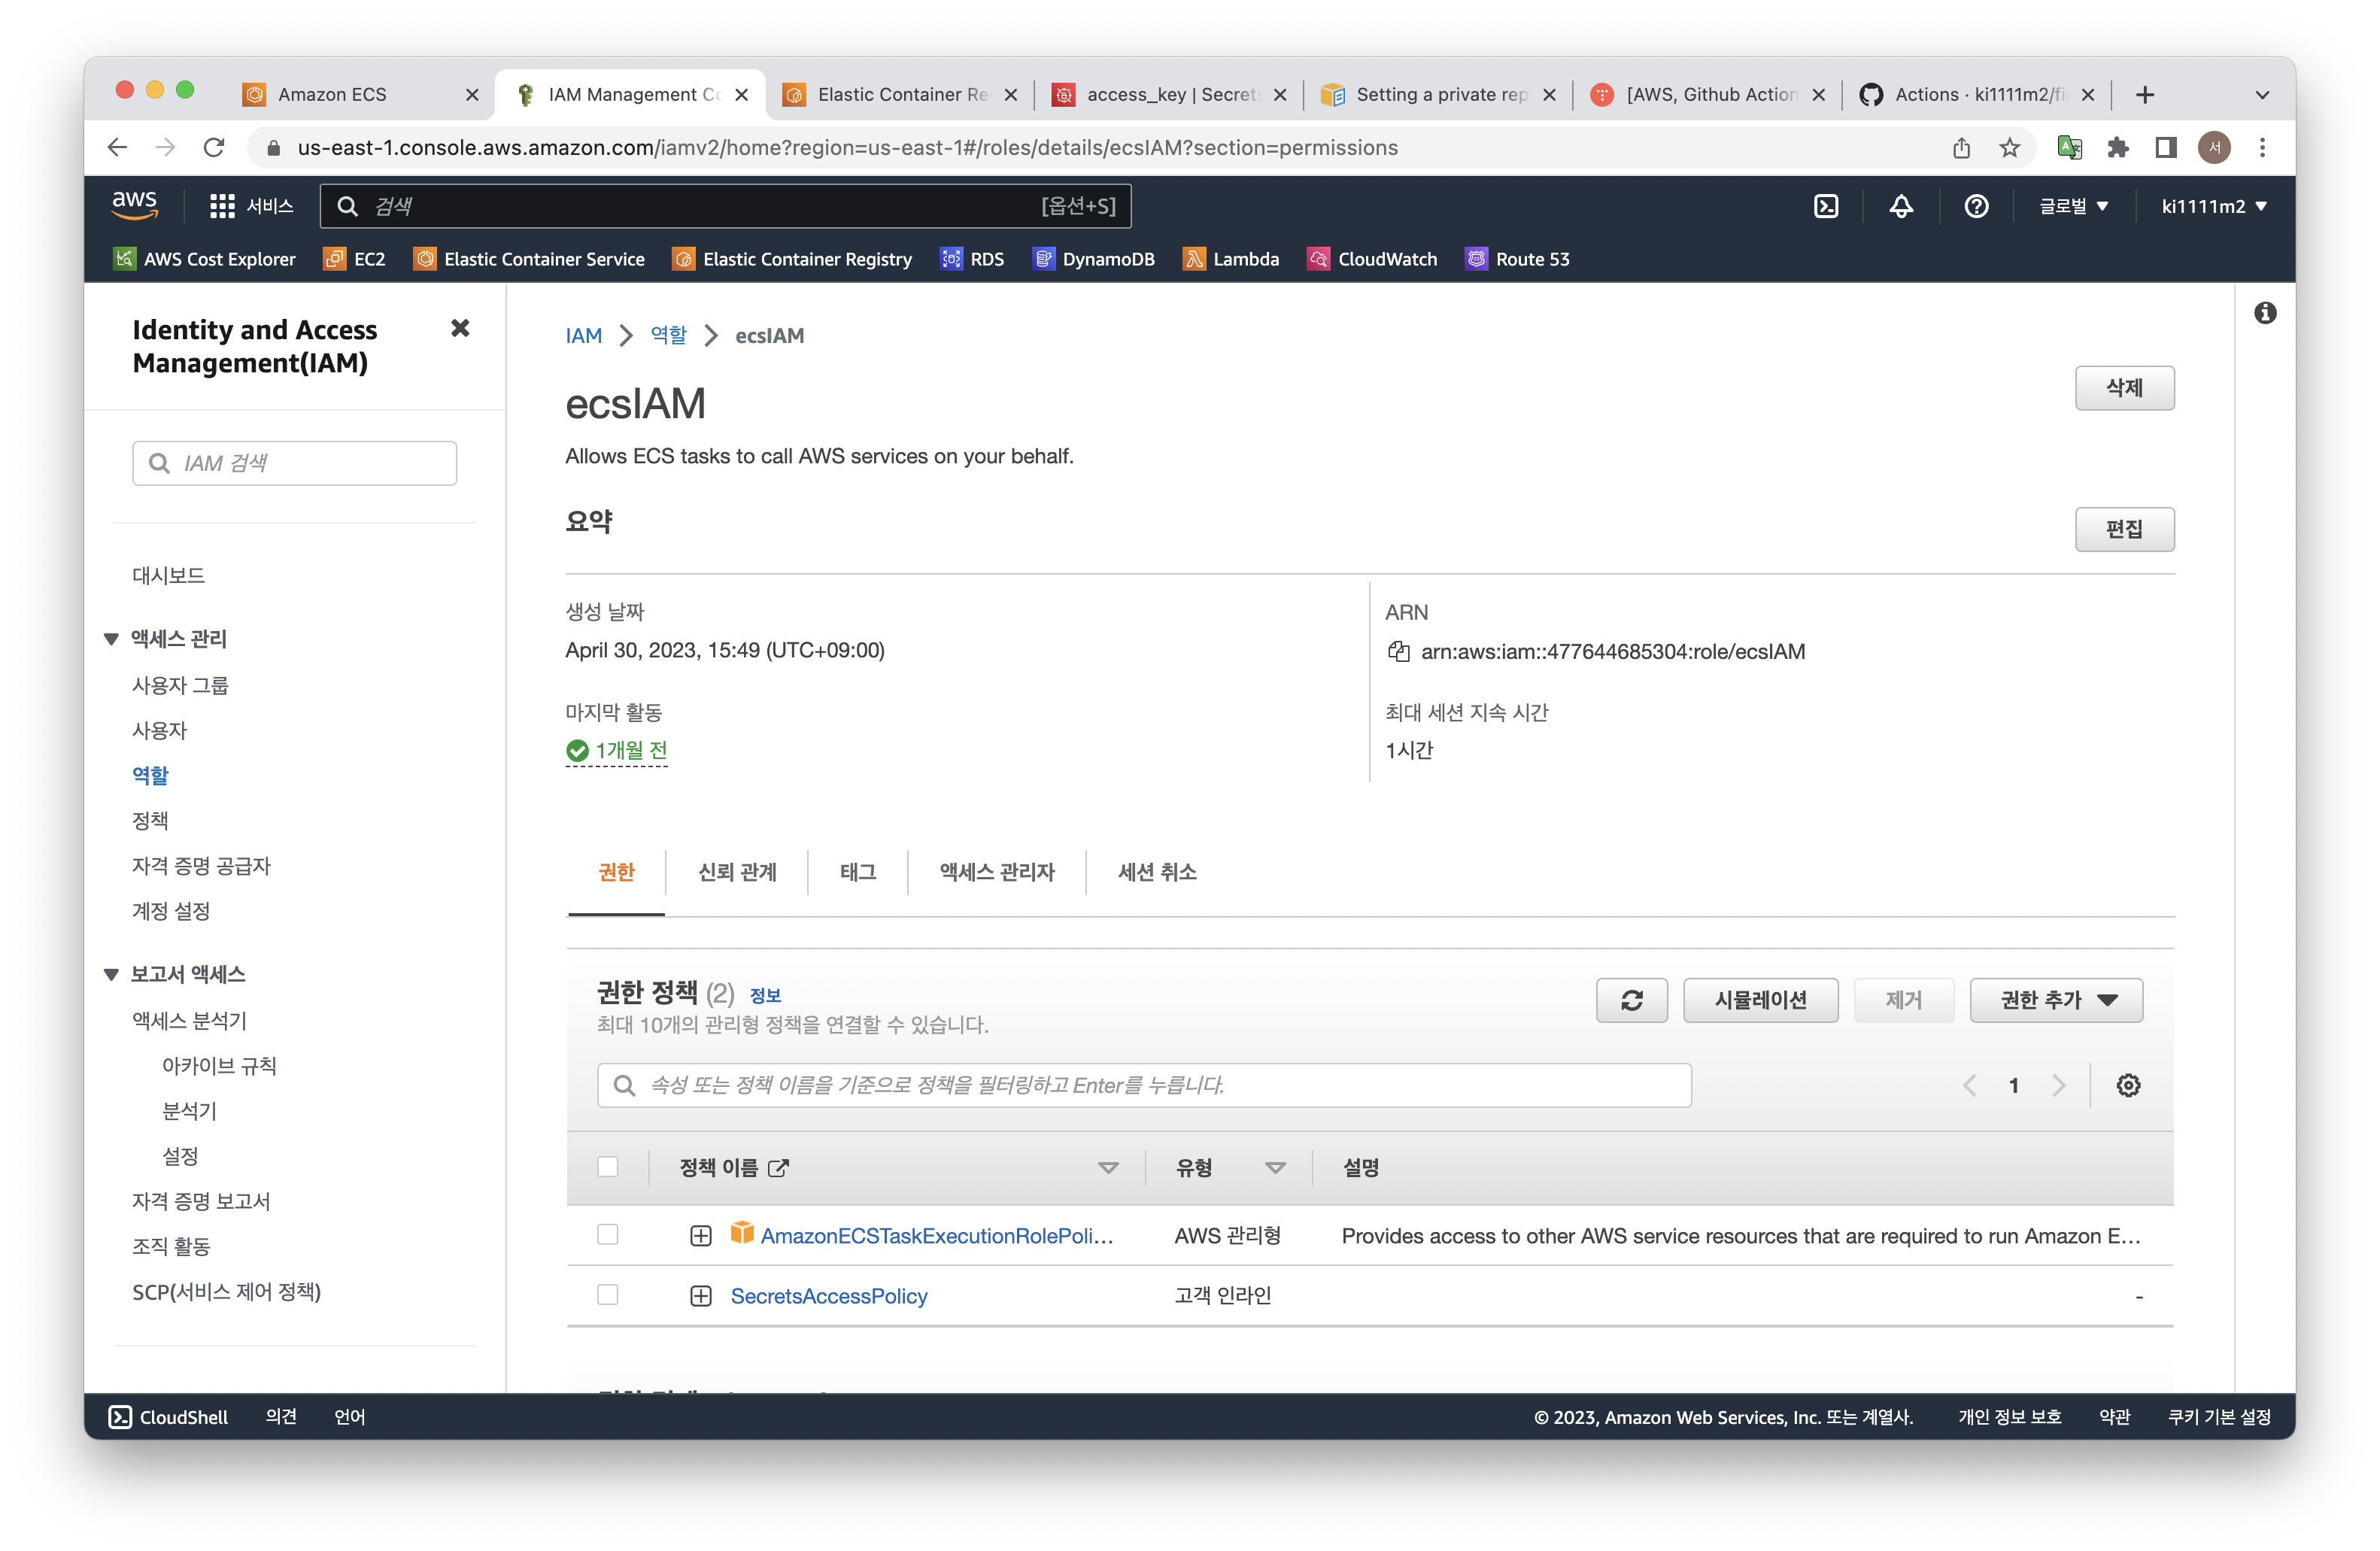2380x1551 pixels.
Task: Show the browser tab list chevron
Action: (2262, 95)
